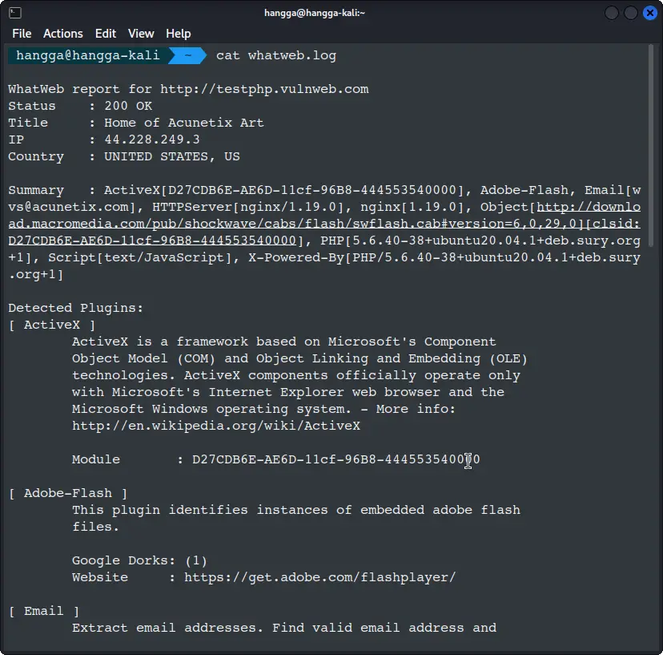Screen dimensions: 663x655
Task: Open the Wikipedia ActiveX link
Action: click(x=216, y=426)
